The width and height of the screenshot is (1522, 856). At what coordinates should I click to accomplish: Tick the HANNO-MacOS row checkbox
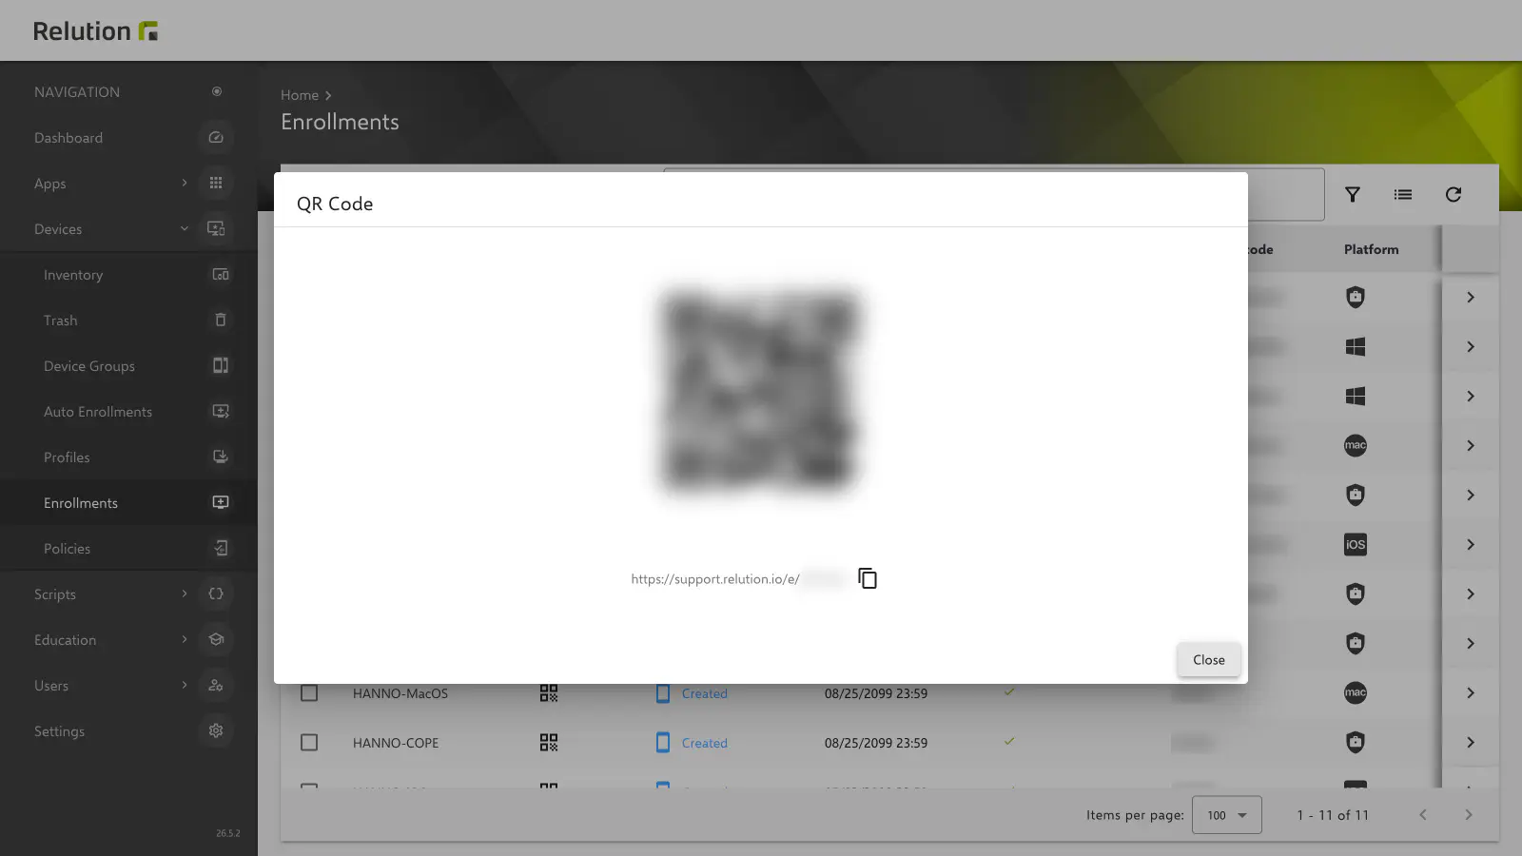click(x=309, y=693)
